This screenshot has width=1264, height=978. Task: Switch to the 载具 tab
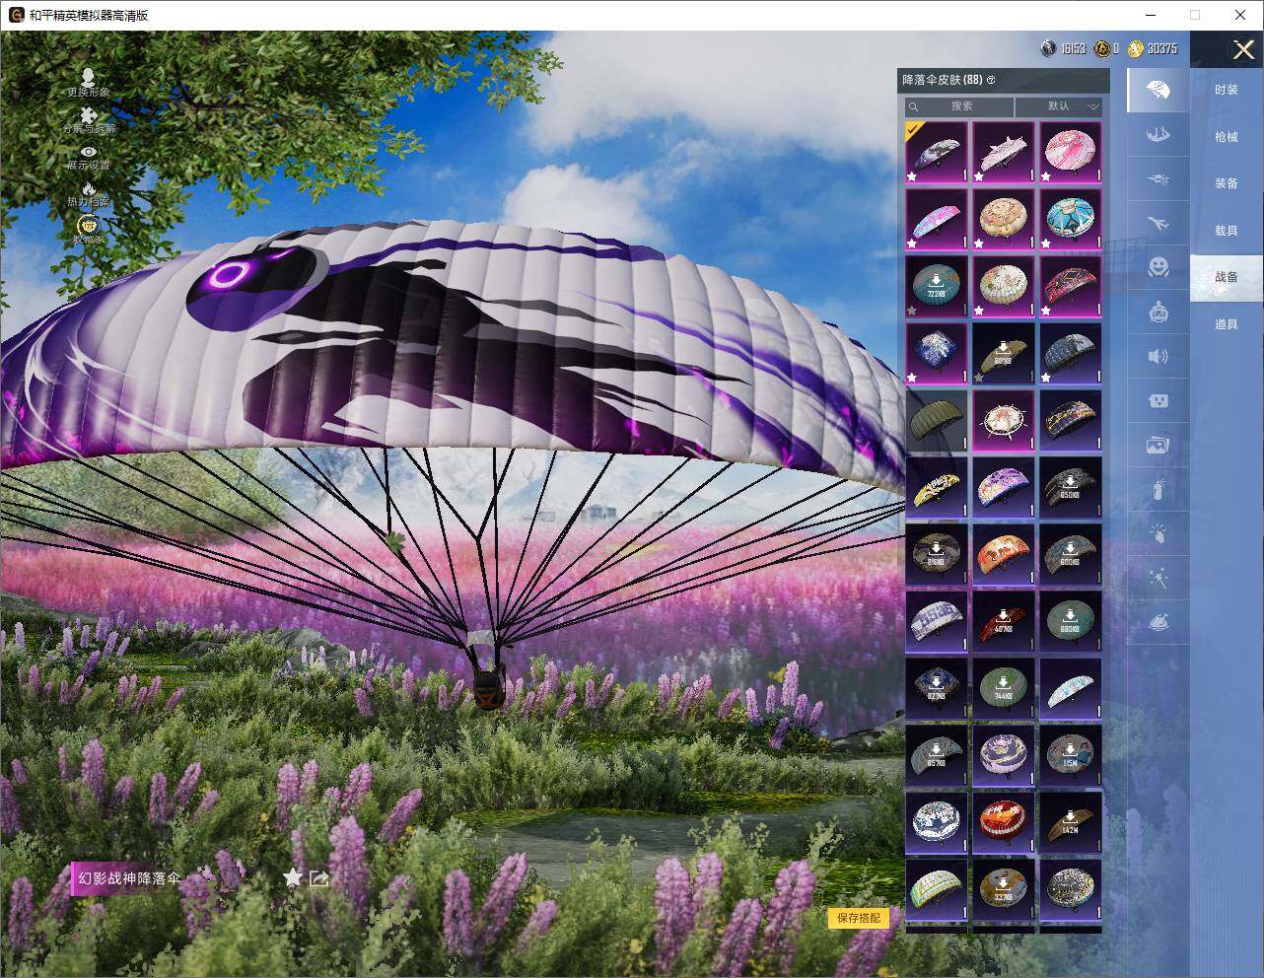(1227, 231)
